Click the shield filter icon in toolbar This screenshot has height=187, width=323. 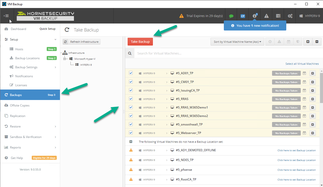coord(298,42)
